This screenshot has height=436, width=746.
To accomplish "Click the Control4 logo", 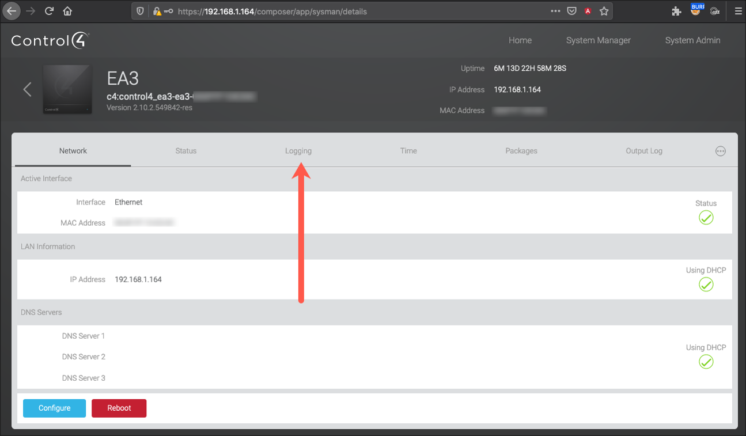I will click(x=50, y=40).
